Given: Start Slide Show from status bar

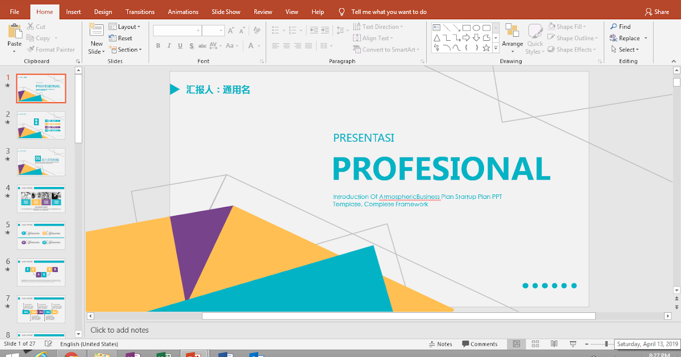Looking at the screenshot, I should pos(573,344).
